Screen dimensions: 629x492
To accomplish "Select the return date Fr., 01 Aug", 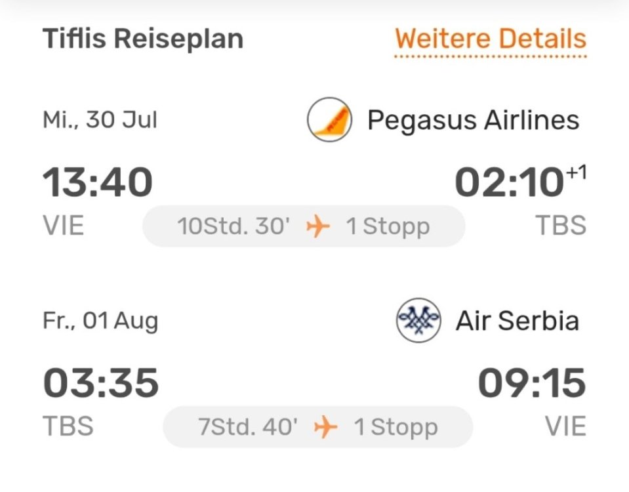I will click(100, 321).
